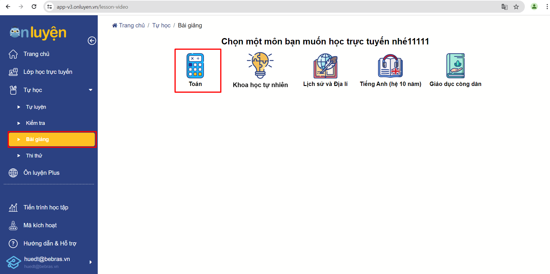Reload the page using the refresh button
This screenshot has width=550, height=274.
[x=34, y=7]
